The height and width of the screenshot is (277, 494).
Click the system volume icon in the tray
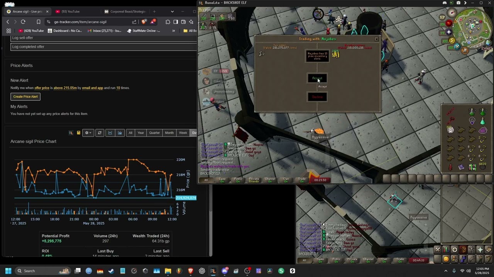[x=468, y=271]
